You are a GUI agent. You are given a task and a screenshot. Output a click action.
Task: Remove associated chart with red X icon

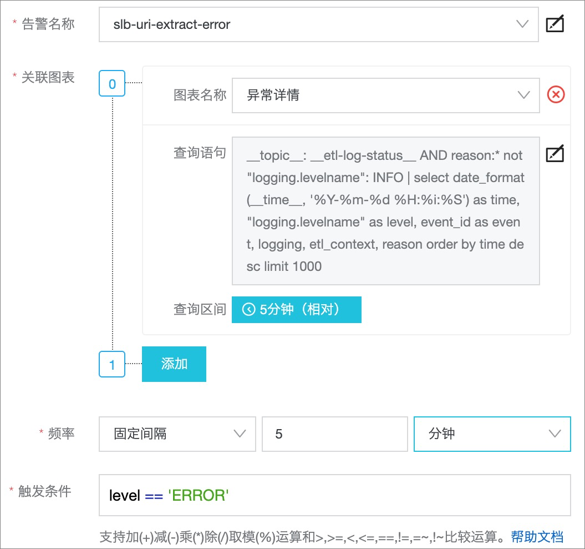click(x=556, y=94)
